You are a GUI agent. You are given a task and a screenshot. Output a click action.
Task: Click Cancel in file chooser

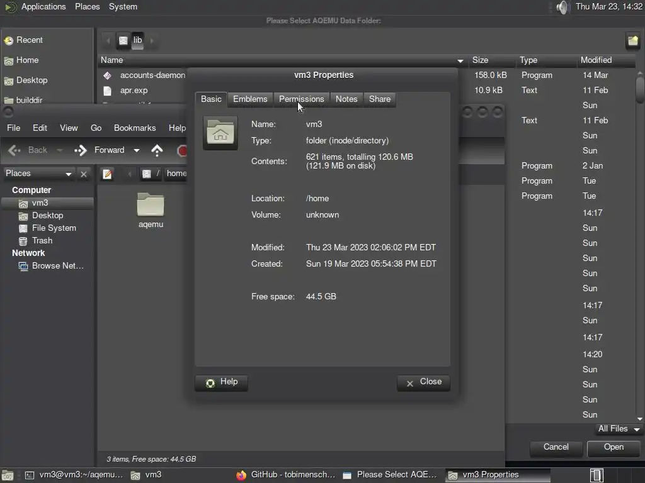pyautogui.click(x=556, y=448)
